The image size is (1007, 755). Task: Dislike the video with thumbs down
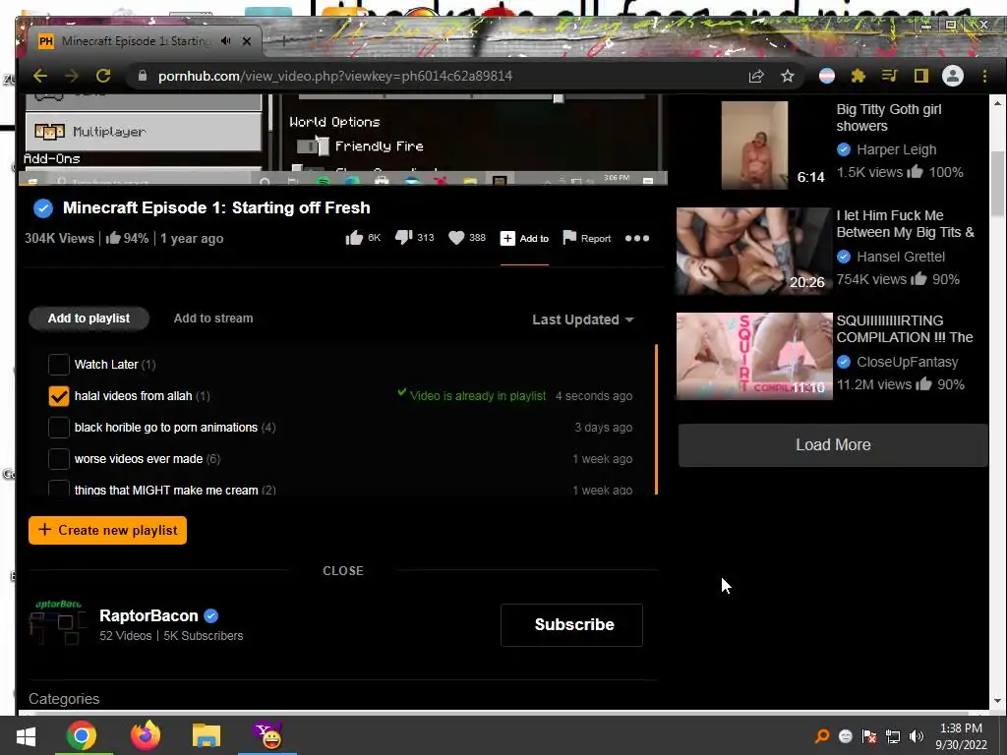[403, 238]
